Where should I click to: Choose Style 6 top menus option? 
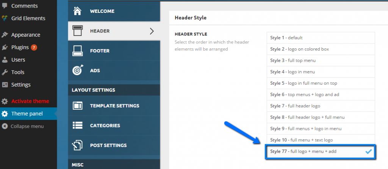click(321, 95)
